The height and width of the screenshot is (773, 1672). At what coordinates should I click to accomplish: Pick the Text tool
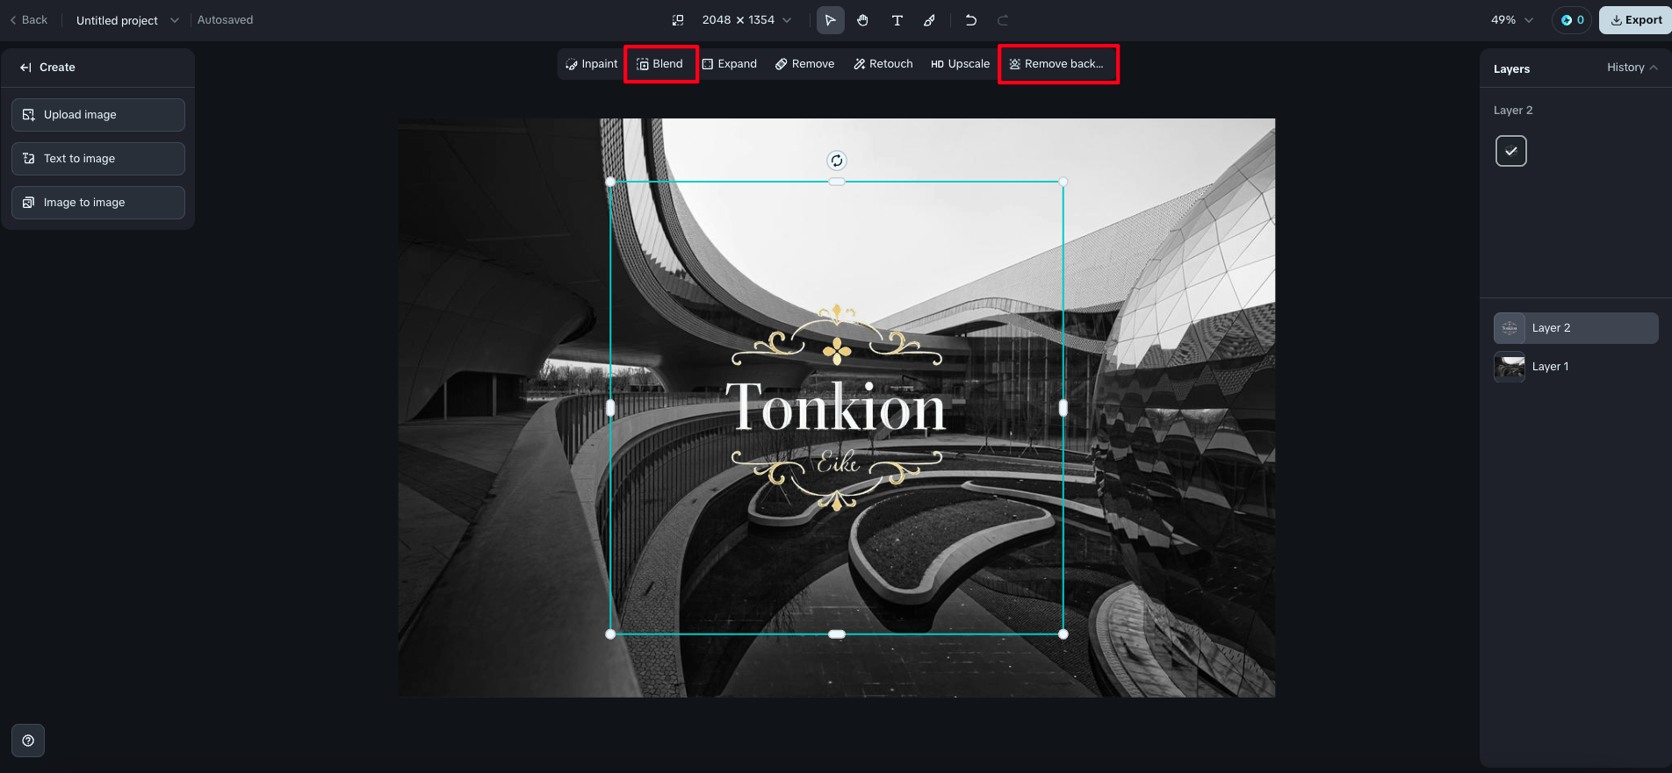tap(897, 20)
